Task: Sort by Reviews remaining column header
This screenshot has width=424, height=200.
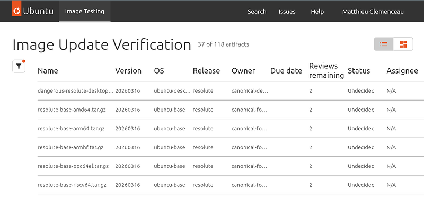Action: tap(326, 71)
